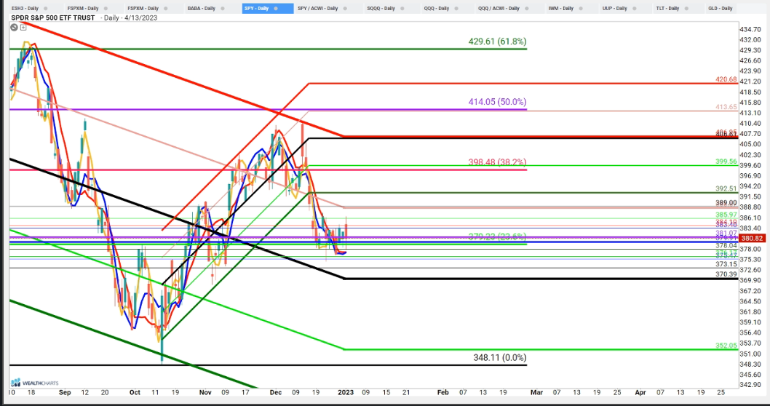The image size is (770, 406).
Task: Click the dot icon on SPY - Daily tab
Action: (277, 8)
